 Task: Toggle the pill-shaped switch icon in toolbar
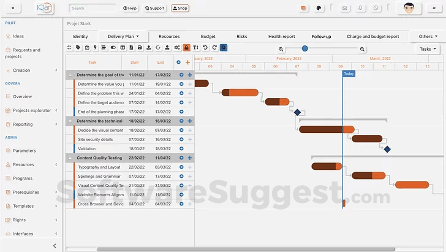(x=113, y=48)
